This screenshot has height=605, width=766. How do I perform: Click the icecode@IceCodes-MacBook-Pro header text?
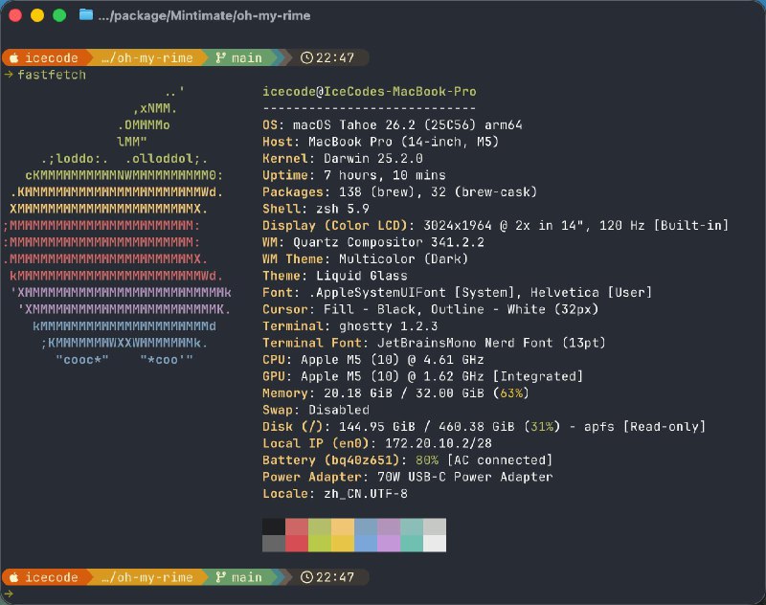point(369,92)
